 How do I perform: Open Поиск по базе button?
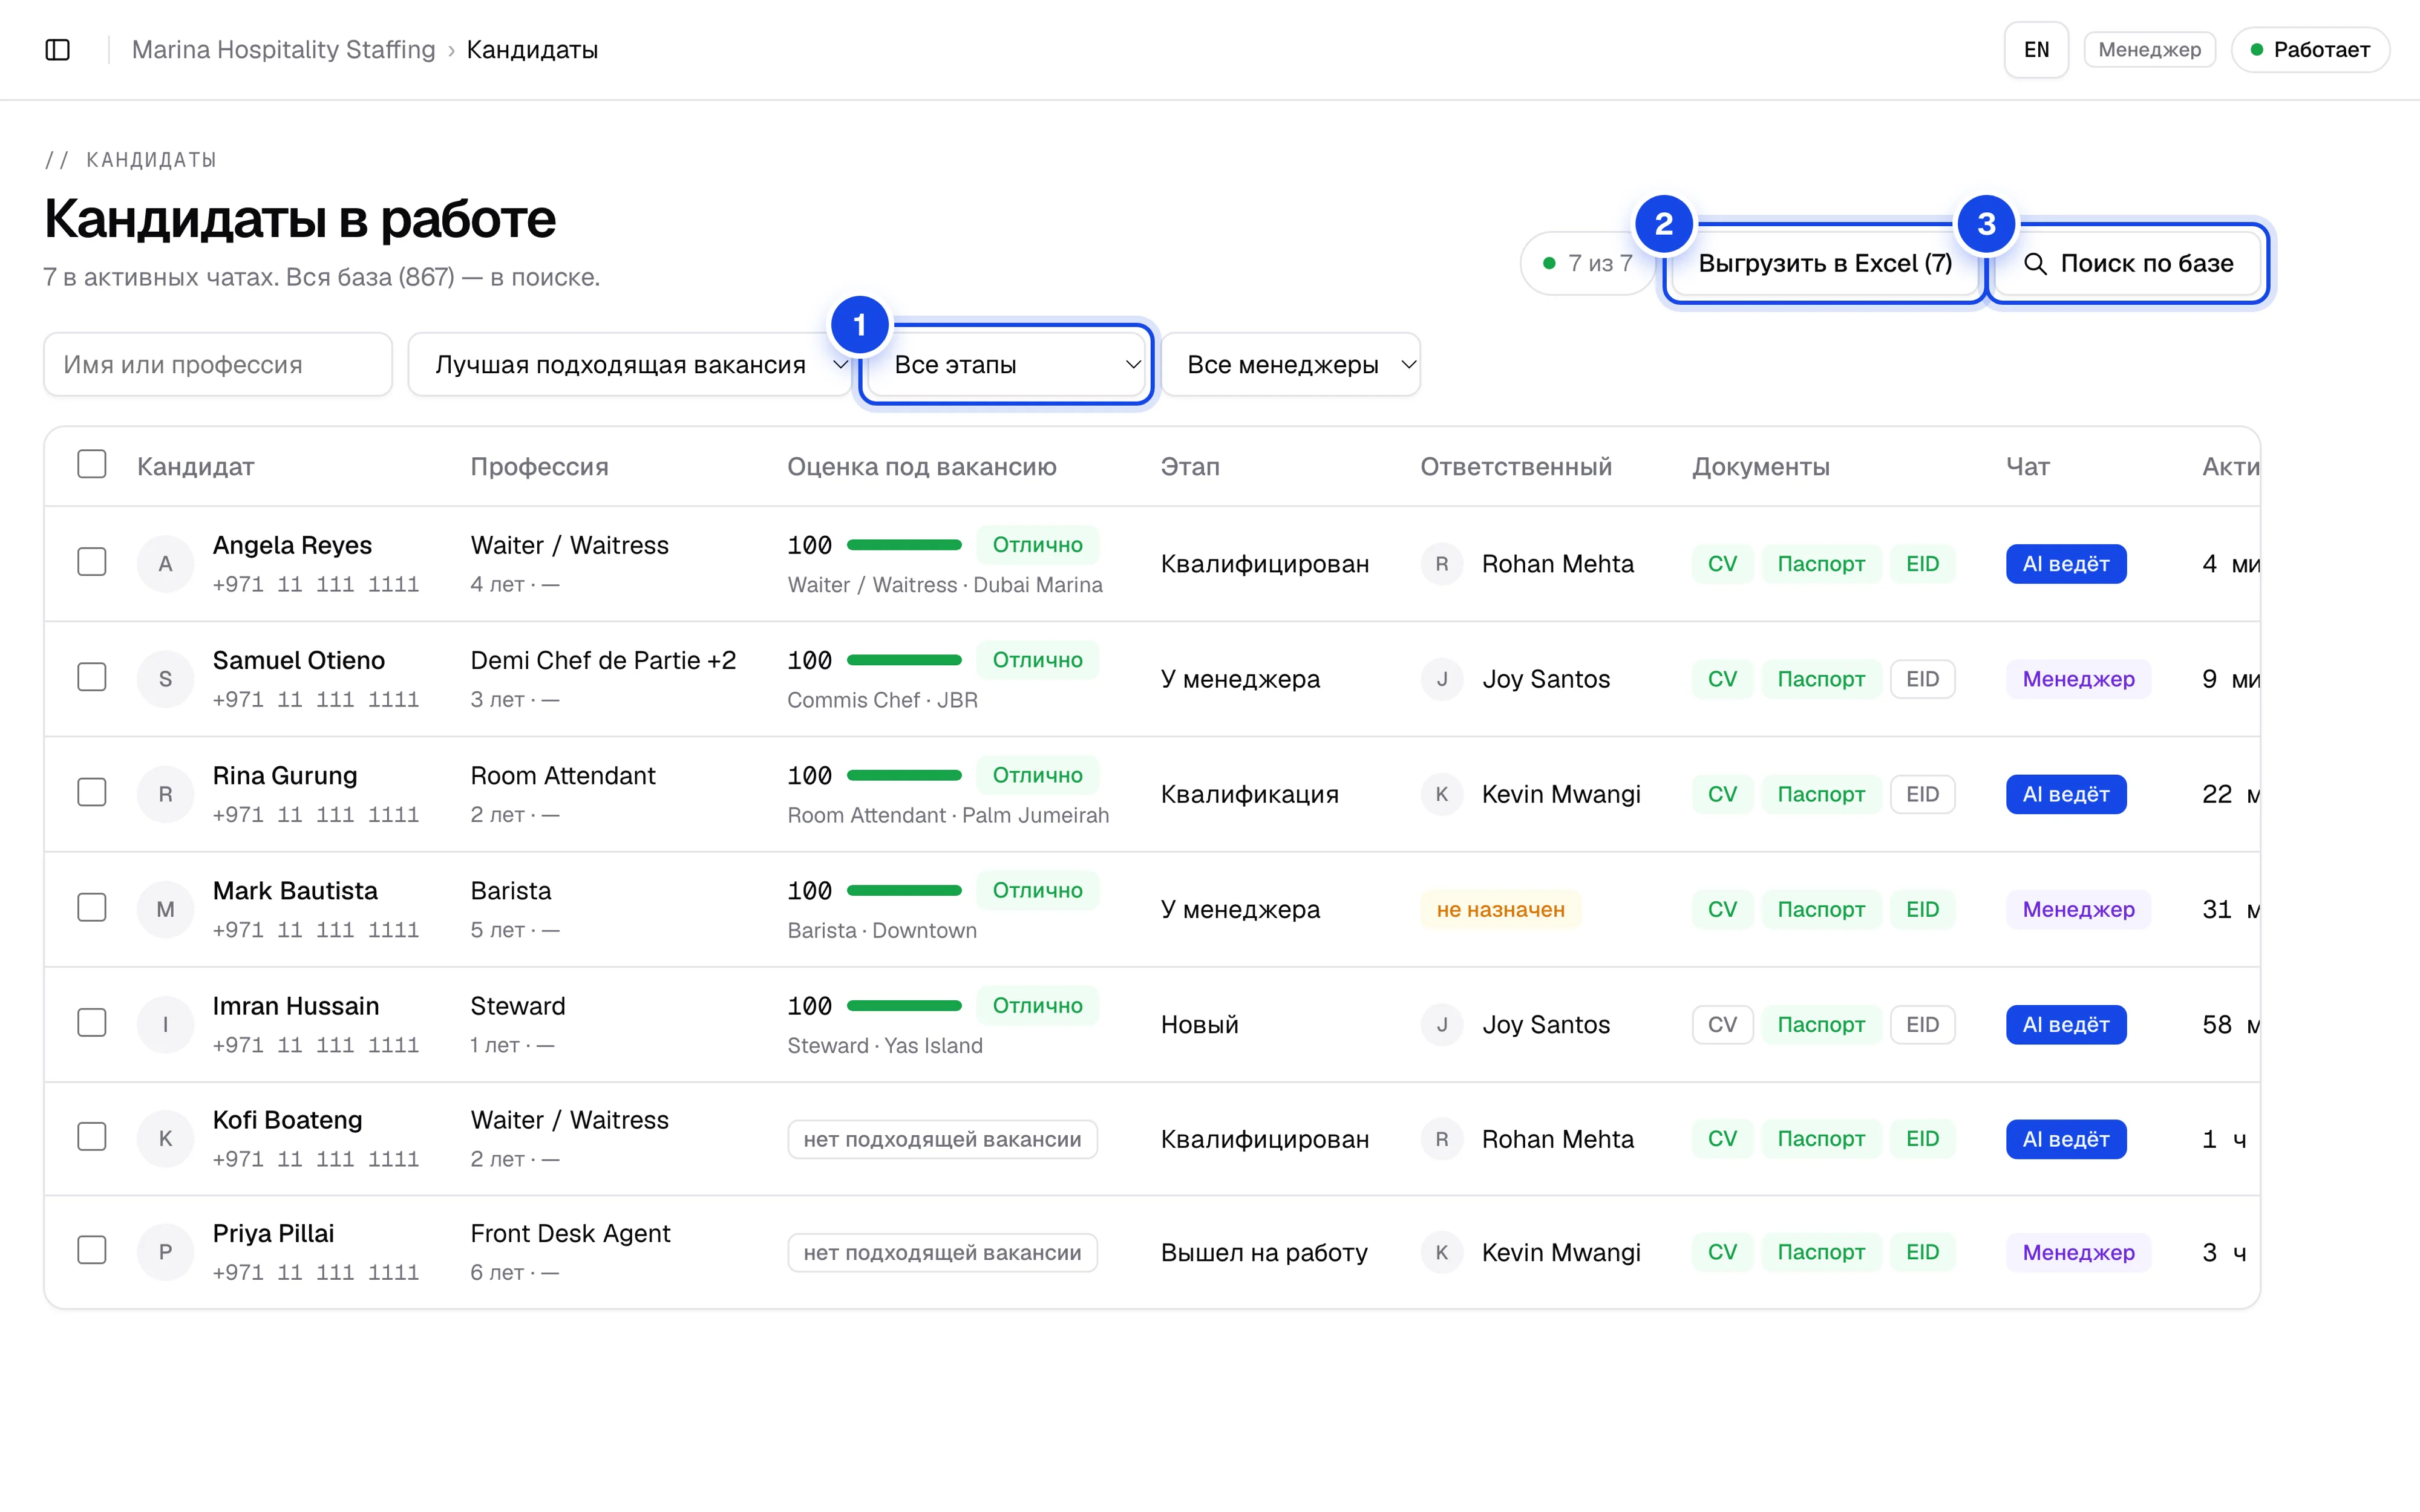[2127, 264]
